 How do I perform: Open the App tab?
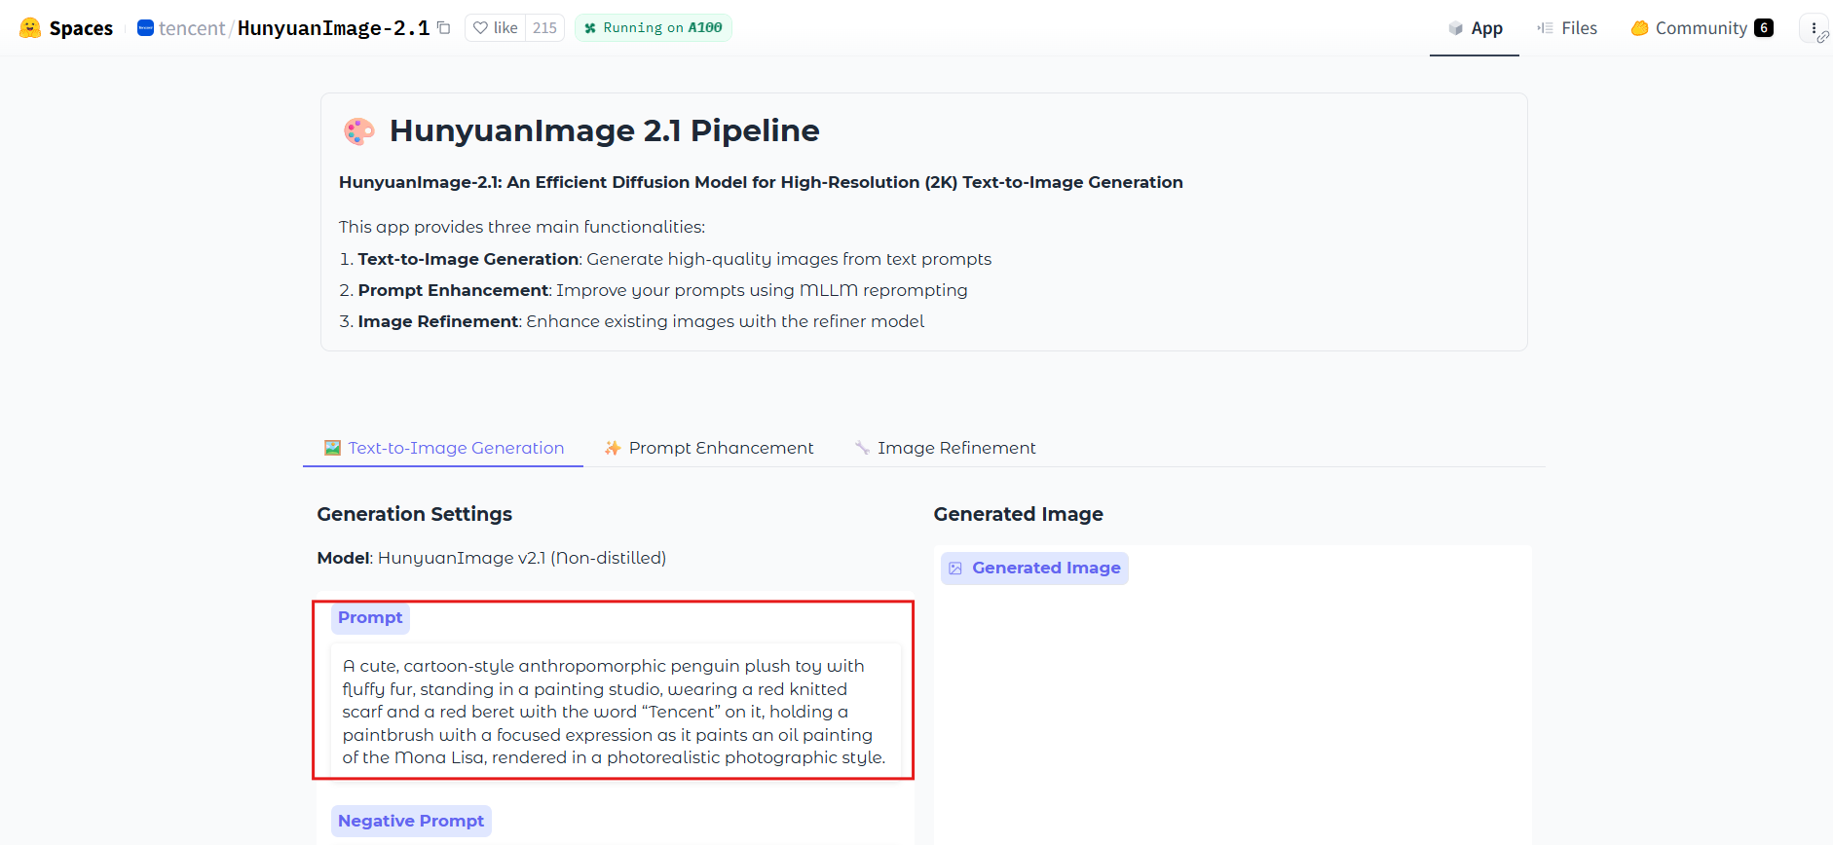(x=1475, y=28)
